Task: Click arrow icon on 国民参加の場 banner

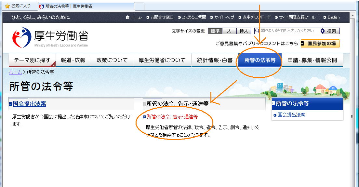Action: (x=303, y=43)
